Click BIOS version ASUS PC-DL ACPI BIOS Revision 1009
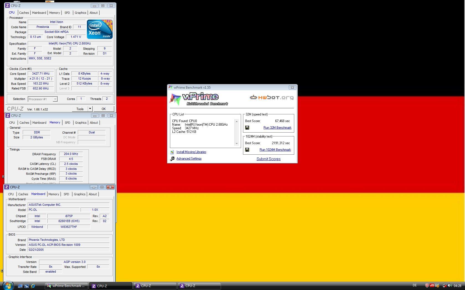 click(x=69, y=245)
